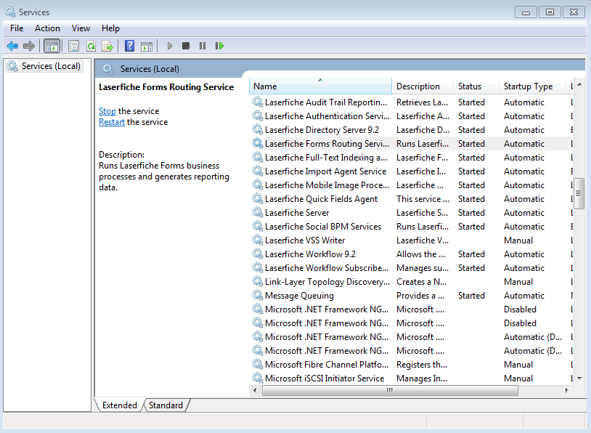Click gear icon of Microsoft iSCSI Initiator Service
Viewport: 591px width, 433px height.
[258, 378]
